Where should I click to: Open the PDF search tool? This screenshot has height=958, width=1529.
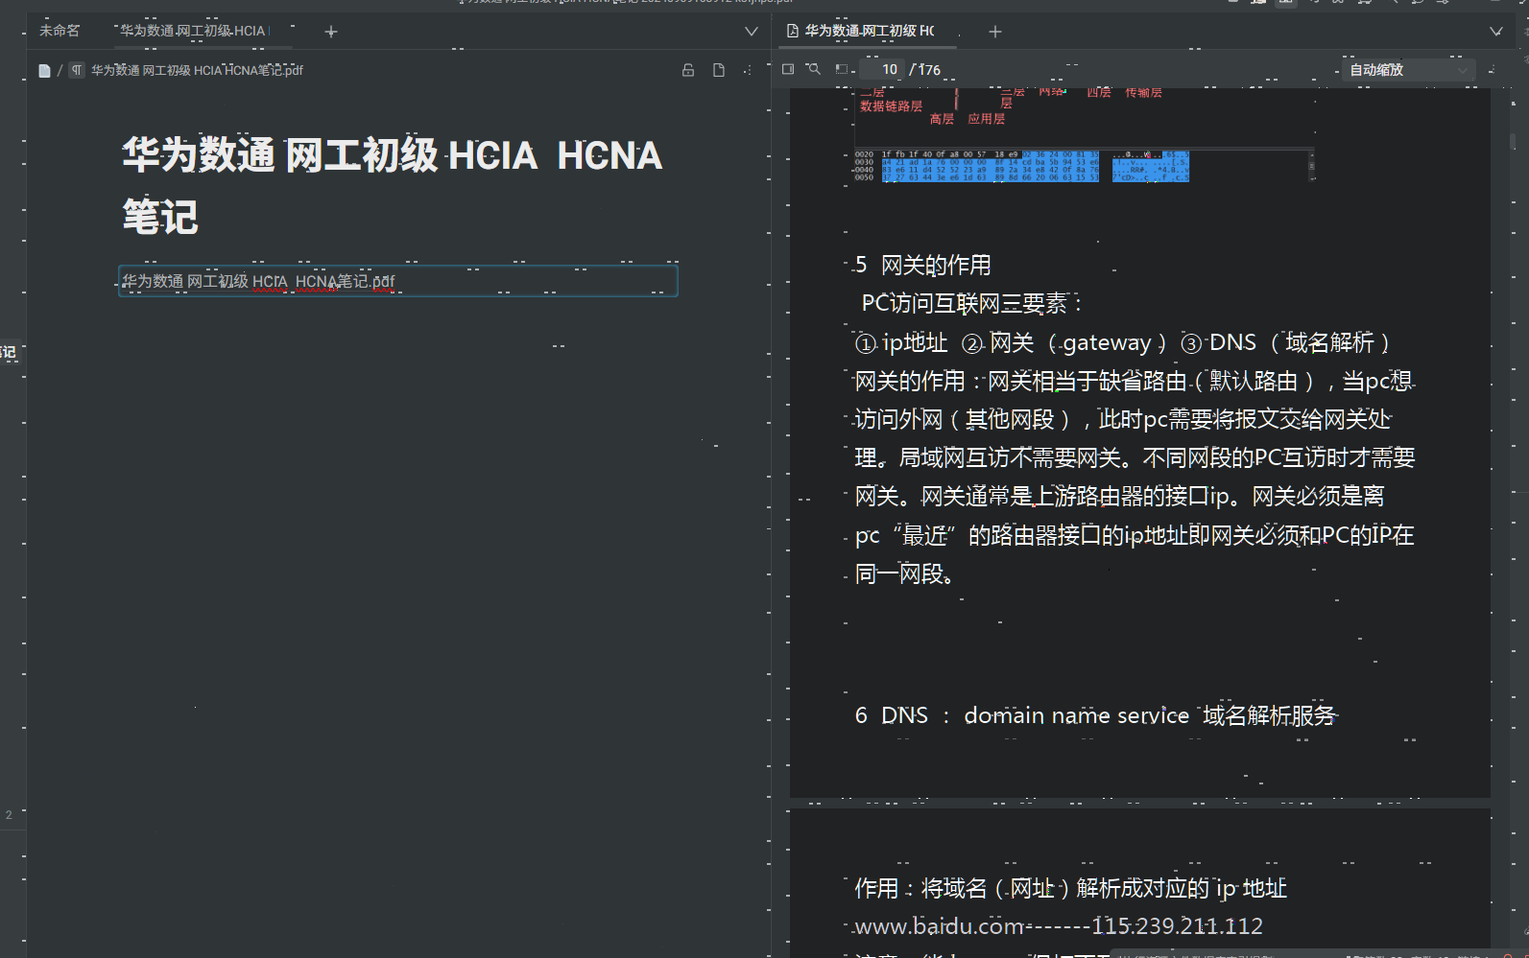click(x=813, y=69)
